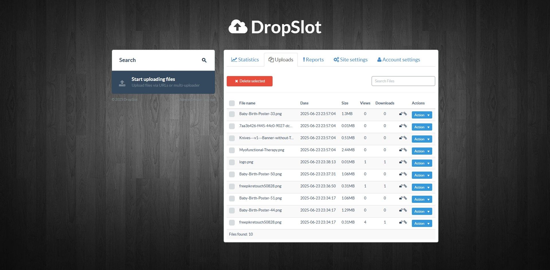The width and height of the screenshot is (550, 270).
Task: Switch to the Statistics tab
Action: [x=245, y=60]
